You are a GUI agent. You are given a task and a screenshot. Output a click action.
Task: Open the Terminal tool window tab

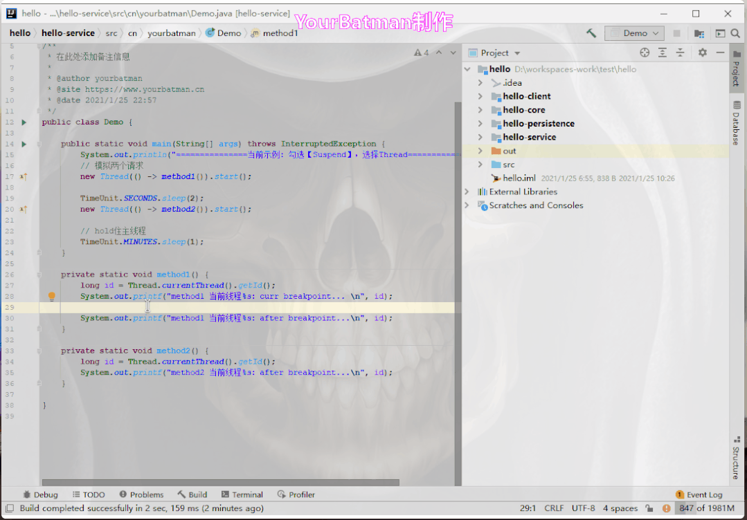(242, 494)
